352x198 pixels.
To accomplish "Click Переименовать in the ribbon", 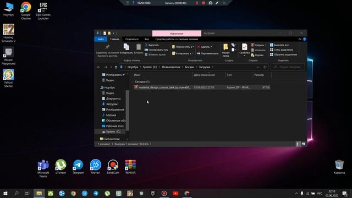I will (x=207, y=53).
